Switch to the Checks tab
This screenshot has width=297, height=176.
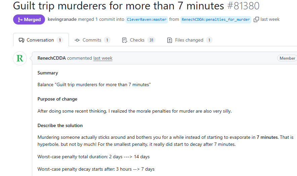click(139, 40)
